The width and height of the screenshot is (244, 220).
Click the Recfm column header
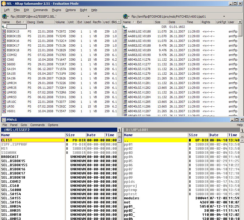(98, 22)
